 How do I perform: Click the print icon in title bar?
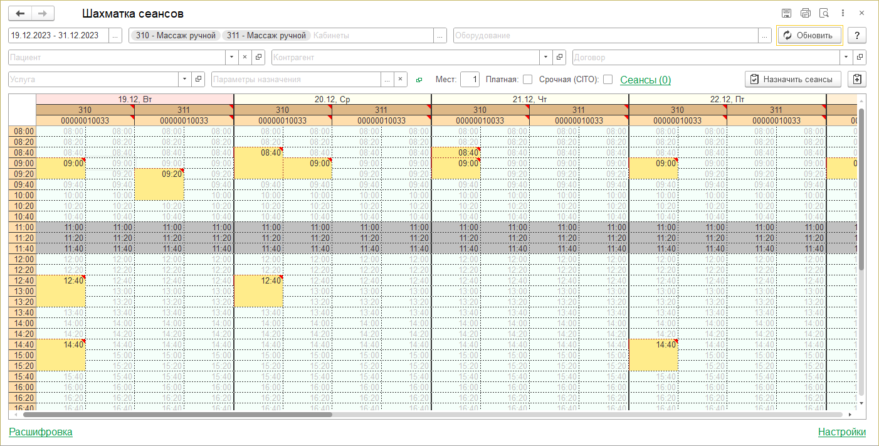[806, 14]
